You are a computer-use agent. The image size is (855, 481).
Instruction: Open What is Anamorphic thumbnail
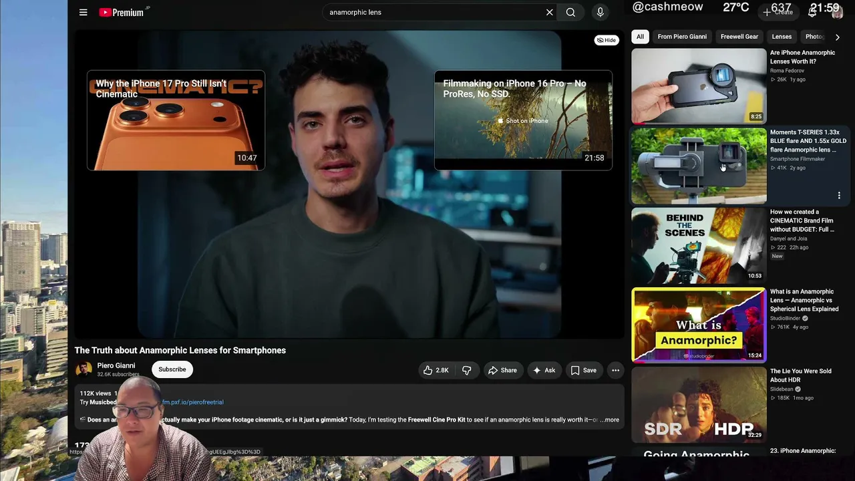[699, 325]
